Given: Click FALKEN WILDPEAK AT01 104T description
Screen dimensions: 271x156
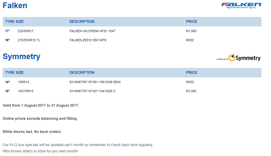Looking at the screenshot, I should pyautogui.click(x=92, y=31).
